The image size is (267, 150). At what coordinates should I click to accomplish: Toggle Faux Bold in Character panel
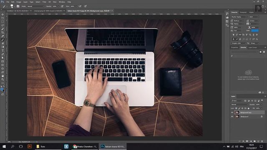pos(234,35)
